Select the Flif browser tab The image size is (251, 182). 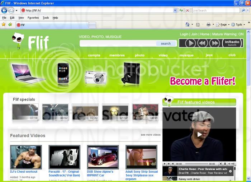point(52,25)
